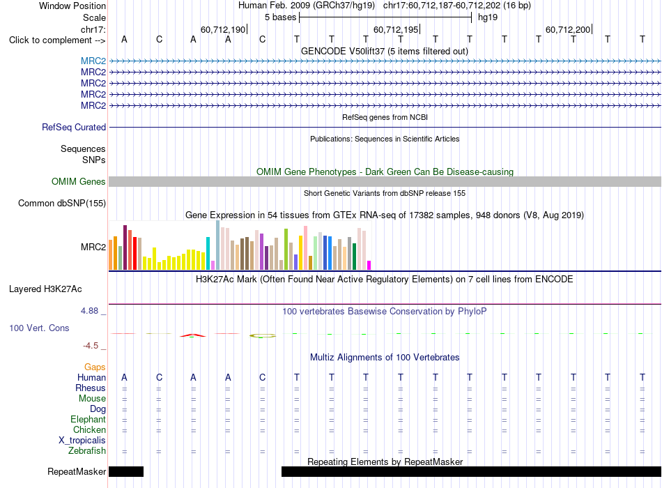Click the -4.5 PhyloP lower scale value
The image size is (662, 488).
[x=91, y=346]
